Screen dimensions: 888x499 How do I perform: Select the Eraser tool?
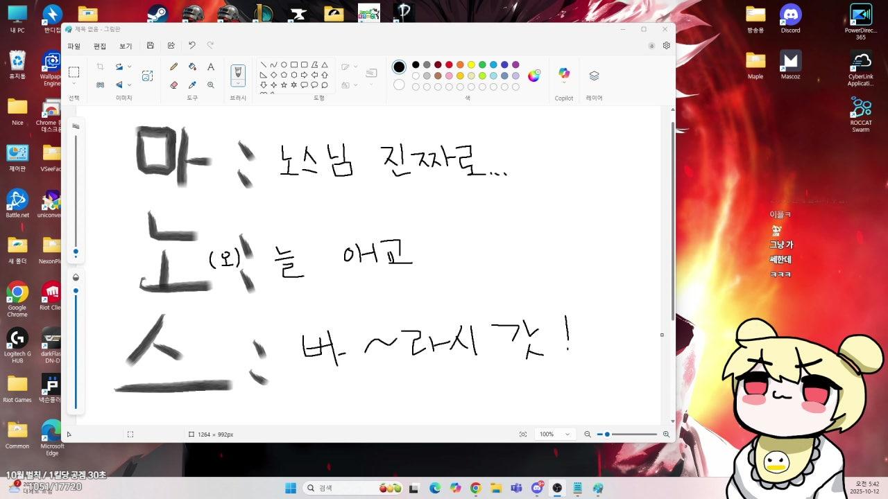[x=174, y=85]
